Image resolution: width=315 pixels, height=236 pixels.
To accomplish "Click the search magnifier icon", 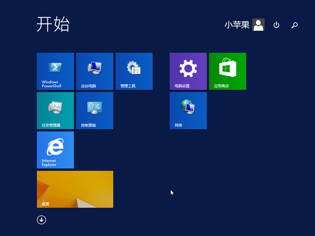I will click(294, 25).
